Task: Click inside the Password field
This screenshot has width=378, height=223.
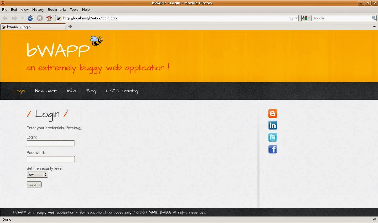Action: point(50,159)
